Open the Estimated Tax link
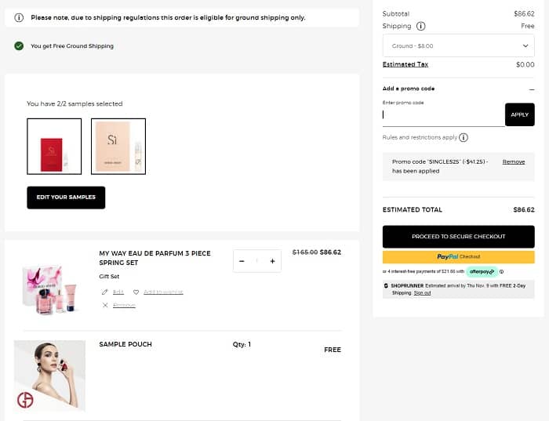This screenshot has height=421, width=549. pos(405,64)
